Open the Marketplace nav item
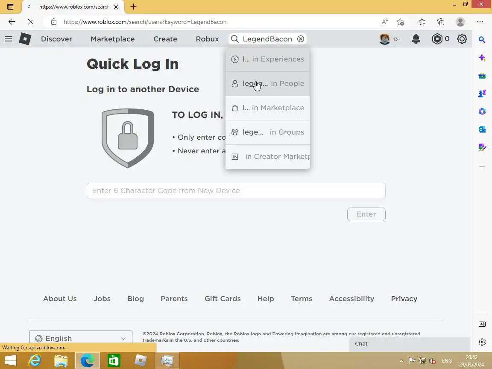Screen dimensions: 492x369 tap(113, 39)
